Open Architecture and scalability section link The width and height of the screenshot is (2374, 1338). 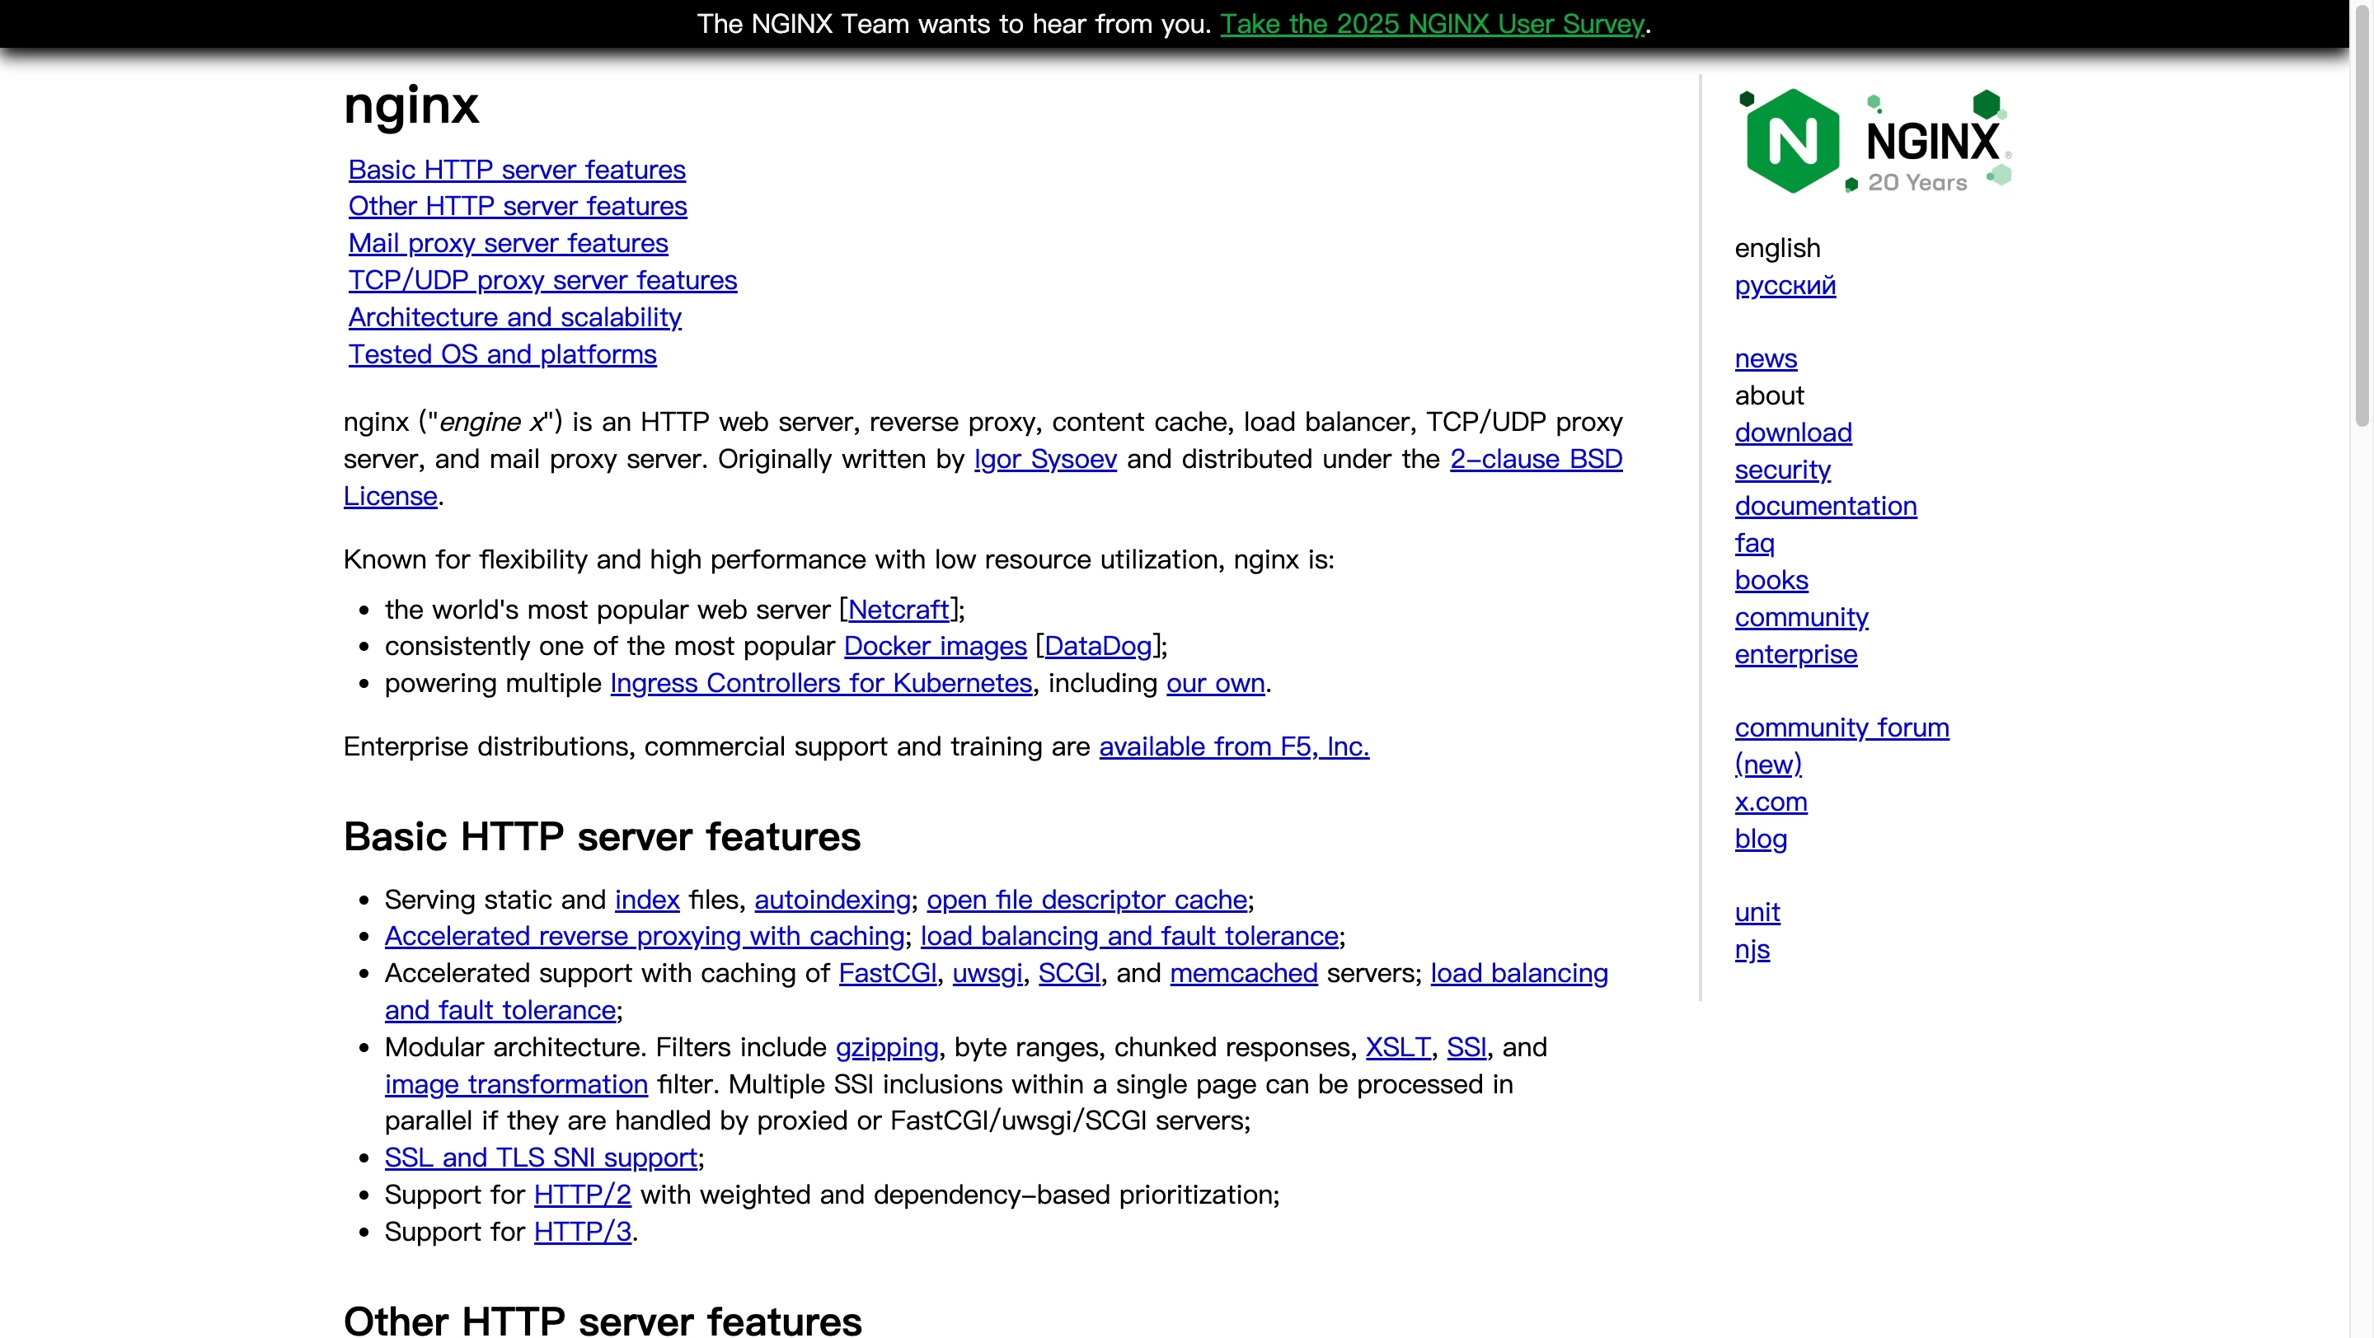pos(515,316)
